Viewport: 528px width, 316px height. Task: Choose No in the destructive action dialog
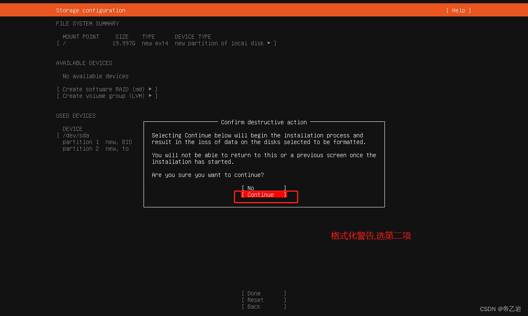tap(264, 188)
